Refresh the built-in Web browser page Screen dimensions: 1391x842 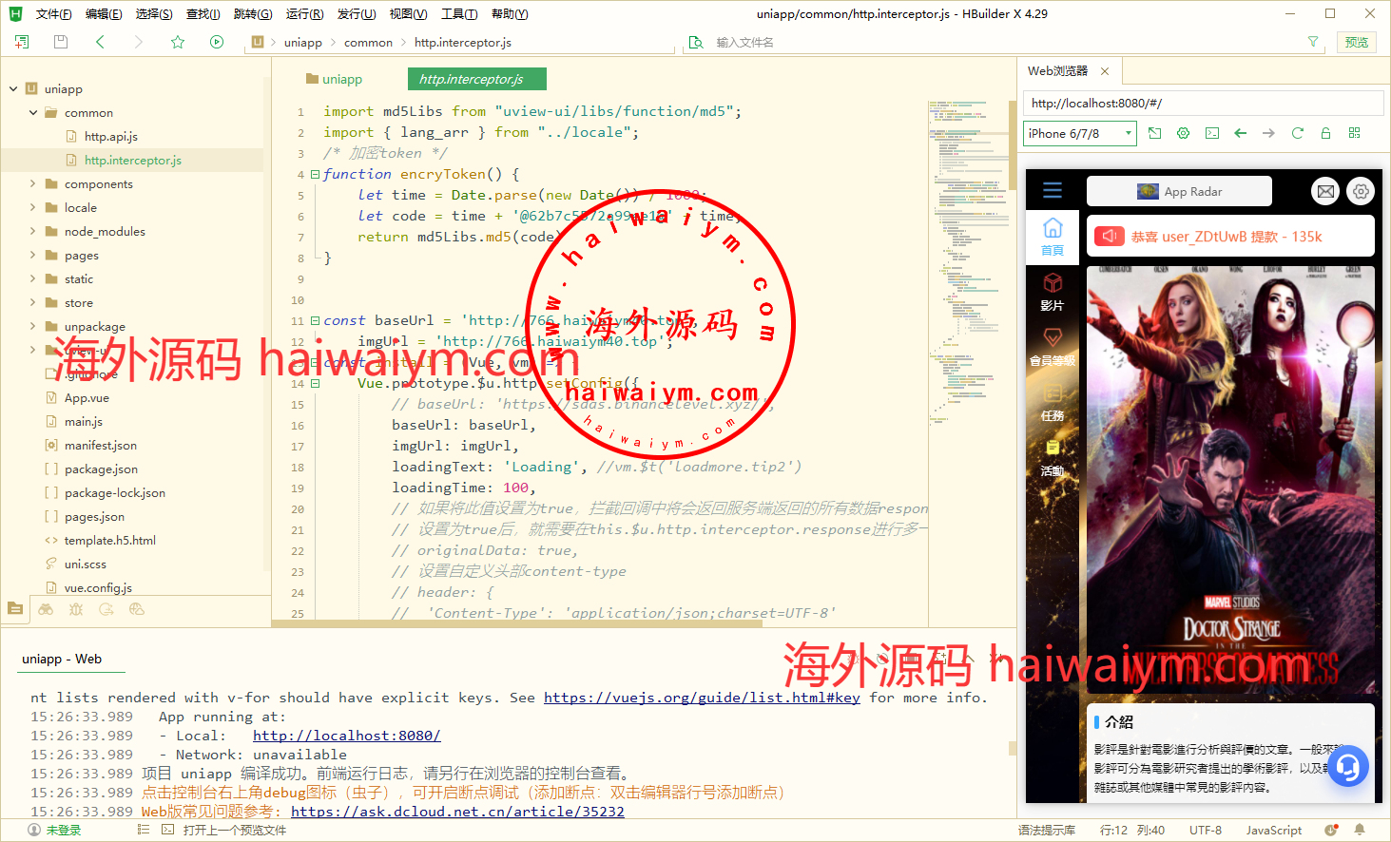click(x=1298, y=133)
